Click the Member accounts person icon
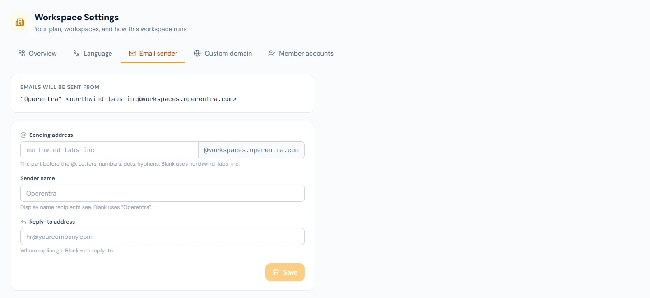650x298 pixels. tap(272, 53)
